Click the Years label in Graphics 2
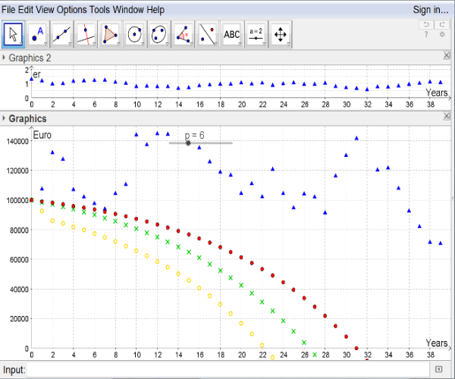 [x=437, y=92]
